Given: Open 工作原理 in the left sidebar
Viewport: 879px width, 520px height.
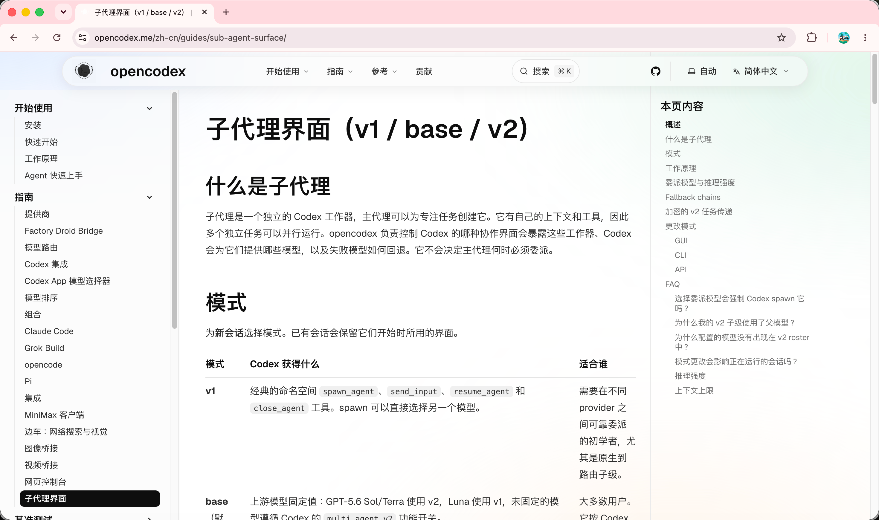Looking at the screenshot, I should coord(41,159).
